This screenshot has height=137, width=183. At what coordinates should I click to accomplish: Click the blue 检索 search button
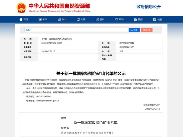[x=135, y=30]
